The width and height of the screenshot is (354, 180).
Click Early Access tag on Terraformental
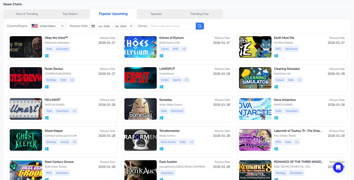(x=168, y=142)
